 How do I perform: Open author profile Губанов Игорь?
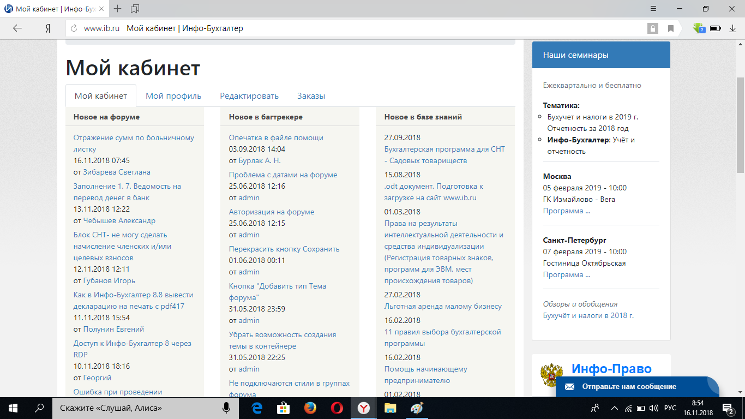[109, 281]
